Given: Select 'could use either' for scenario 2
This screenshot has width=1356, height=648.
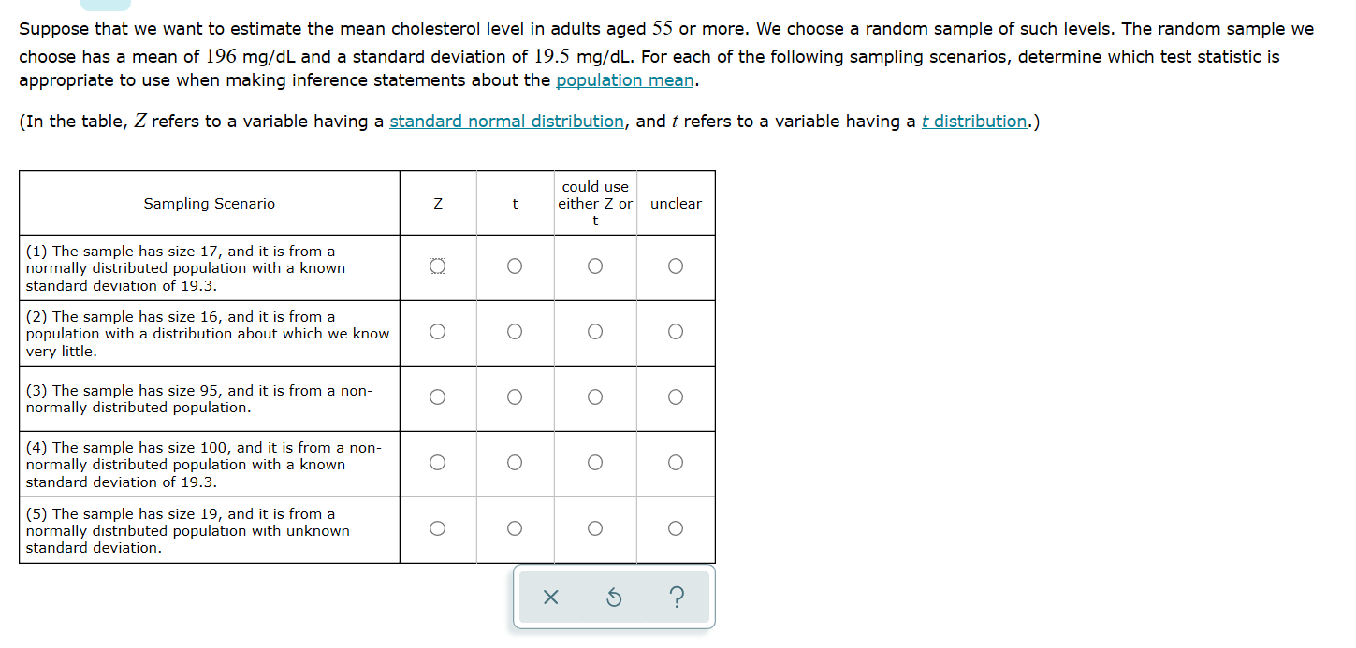Looking at the screenshot, I should [x=595, y=332].
